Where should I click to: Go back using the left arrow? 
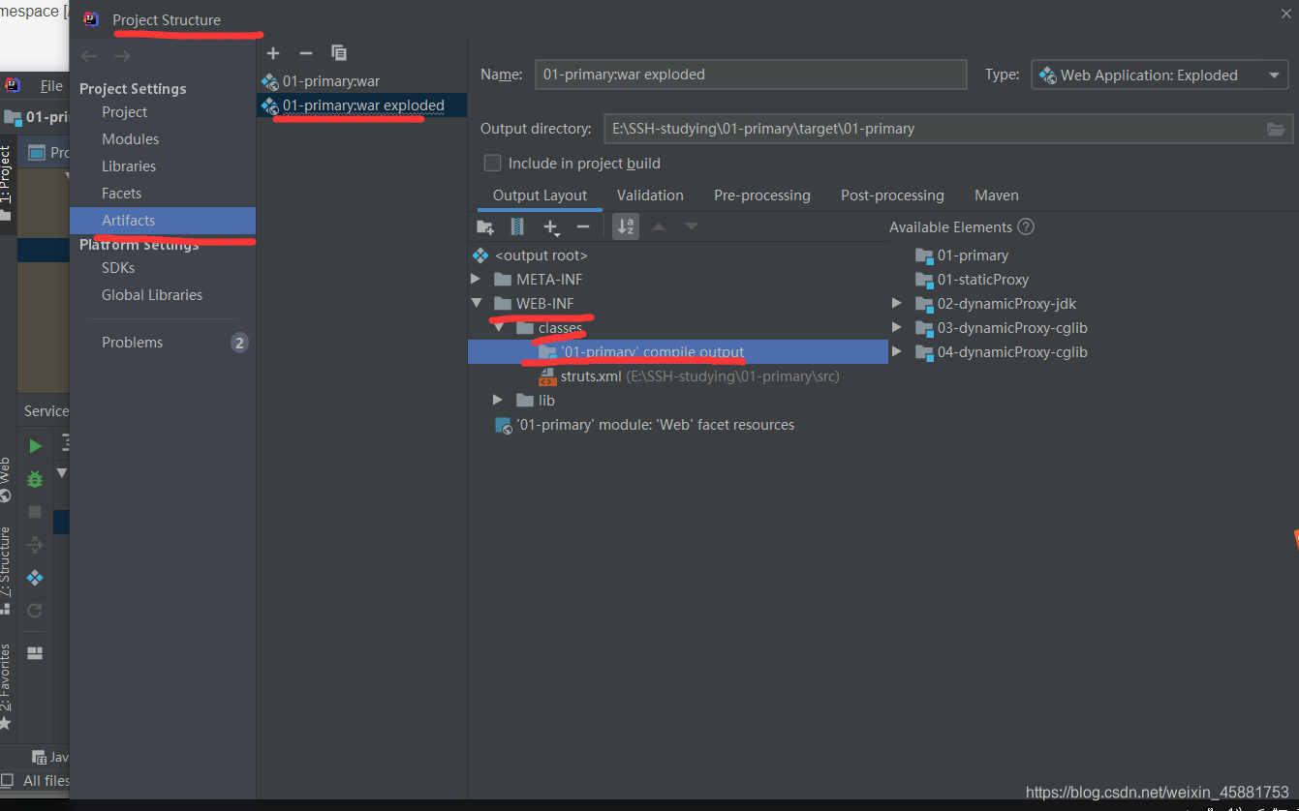tap(89, 56)
